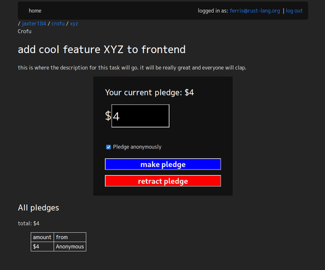This screenshot has height=270, width=325.
Task: Log out of the account
Action: 294,10
